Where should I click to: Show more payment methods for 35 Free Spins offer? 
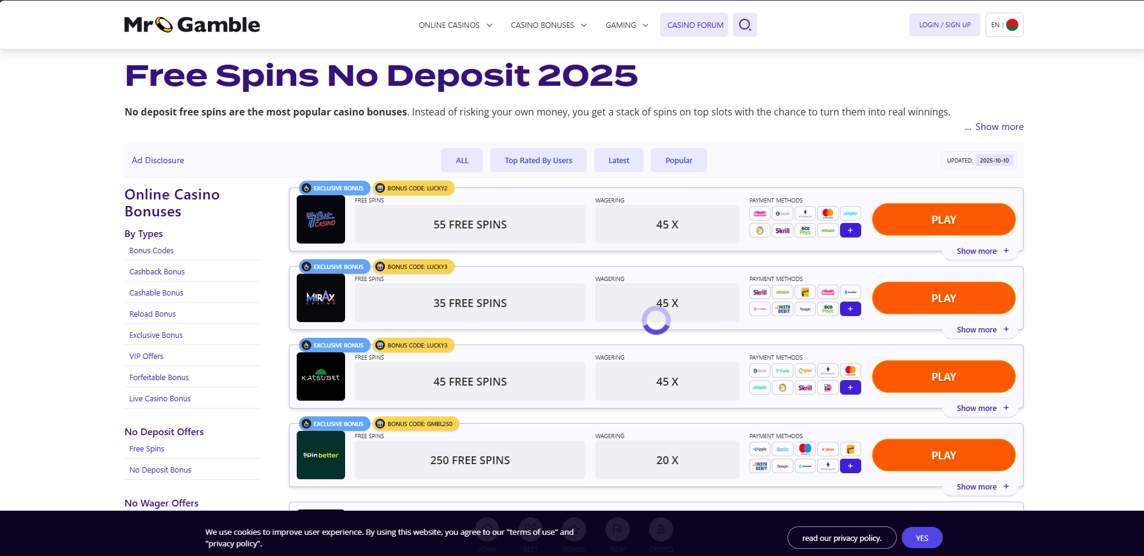point(850,309)
